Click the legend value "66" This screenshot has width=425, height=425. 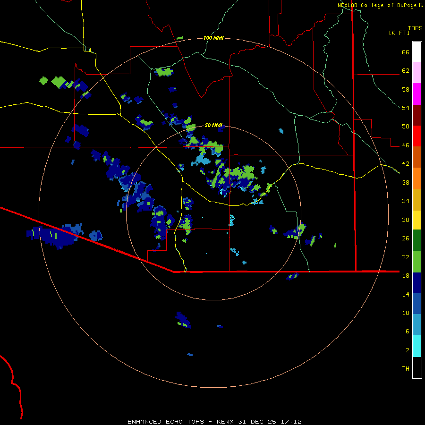(406, 52)
